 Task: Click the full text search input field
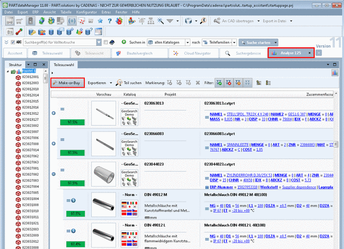[x=60, y=42]
